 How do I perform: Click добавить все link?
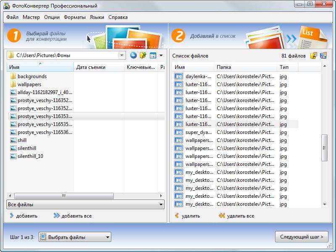pos(73,216)
